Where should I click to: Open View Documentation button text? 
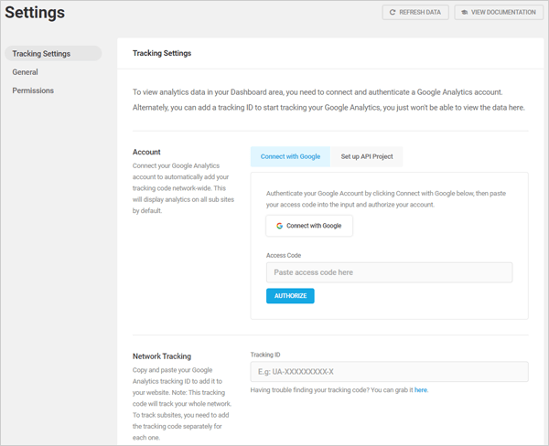[503, 12]
